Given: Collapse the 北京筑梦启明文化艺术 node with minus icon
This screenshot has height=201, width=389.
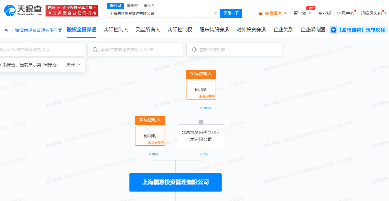Looking at the screenshot, I should 201,122.
